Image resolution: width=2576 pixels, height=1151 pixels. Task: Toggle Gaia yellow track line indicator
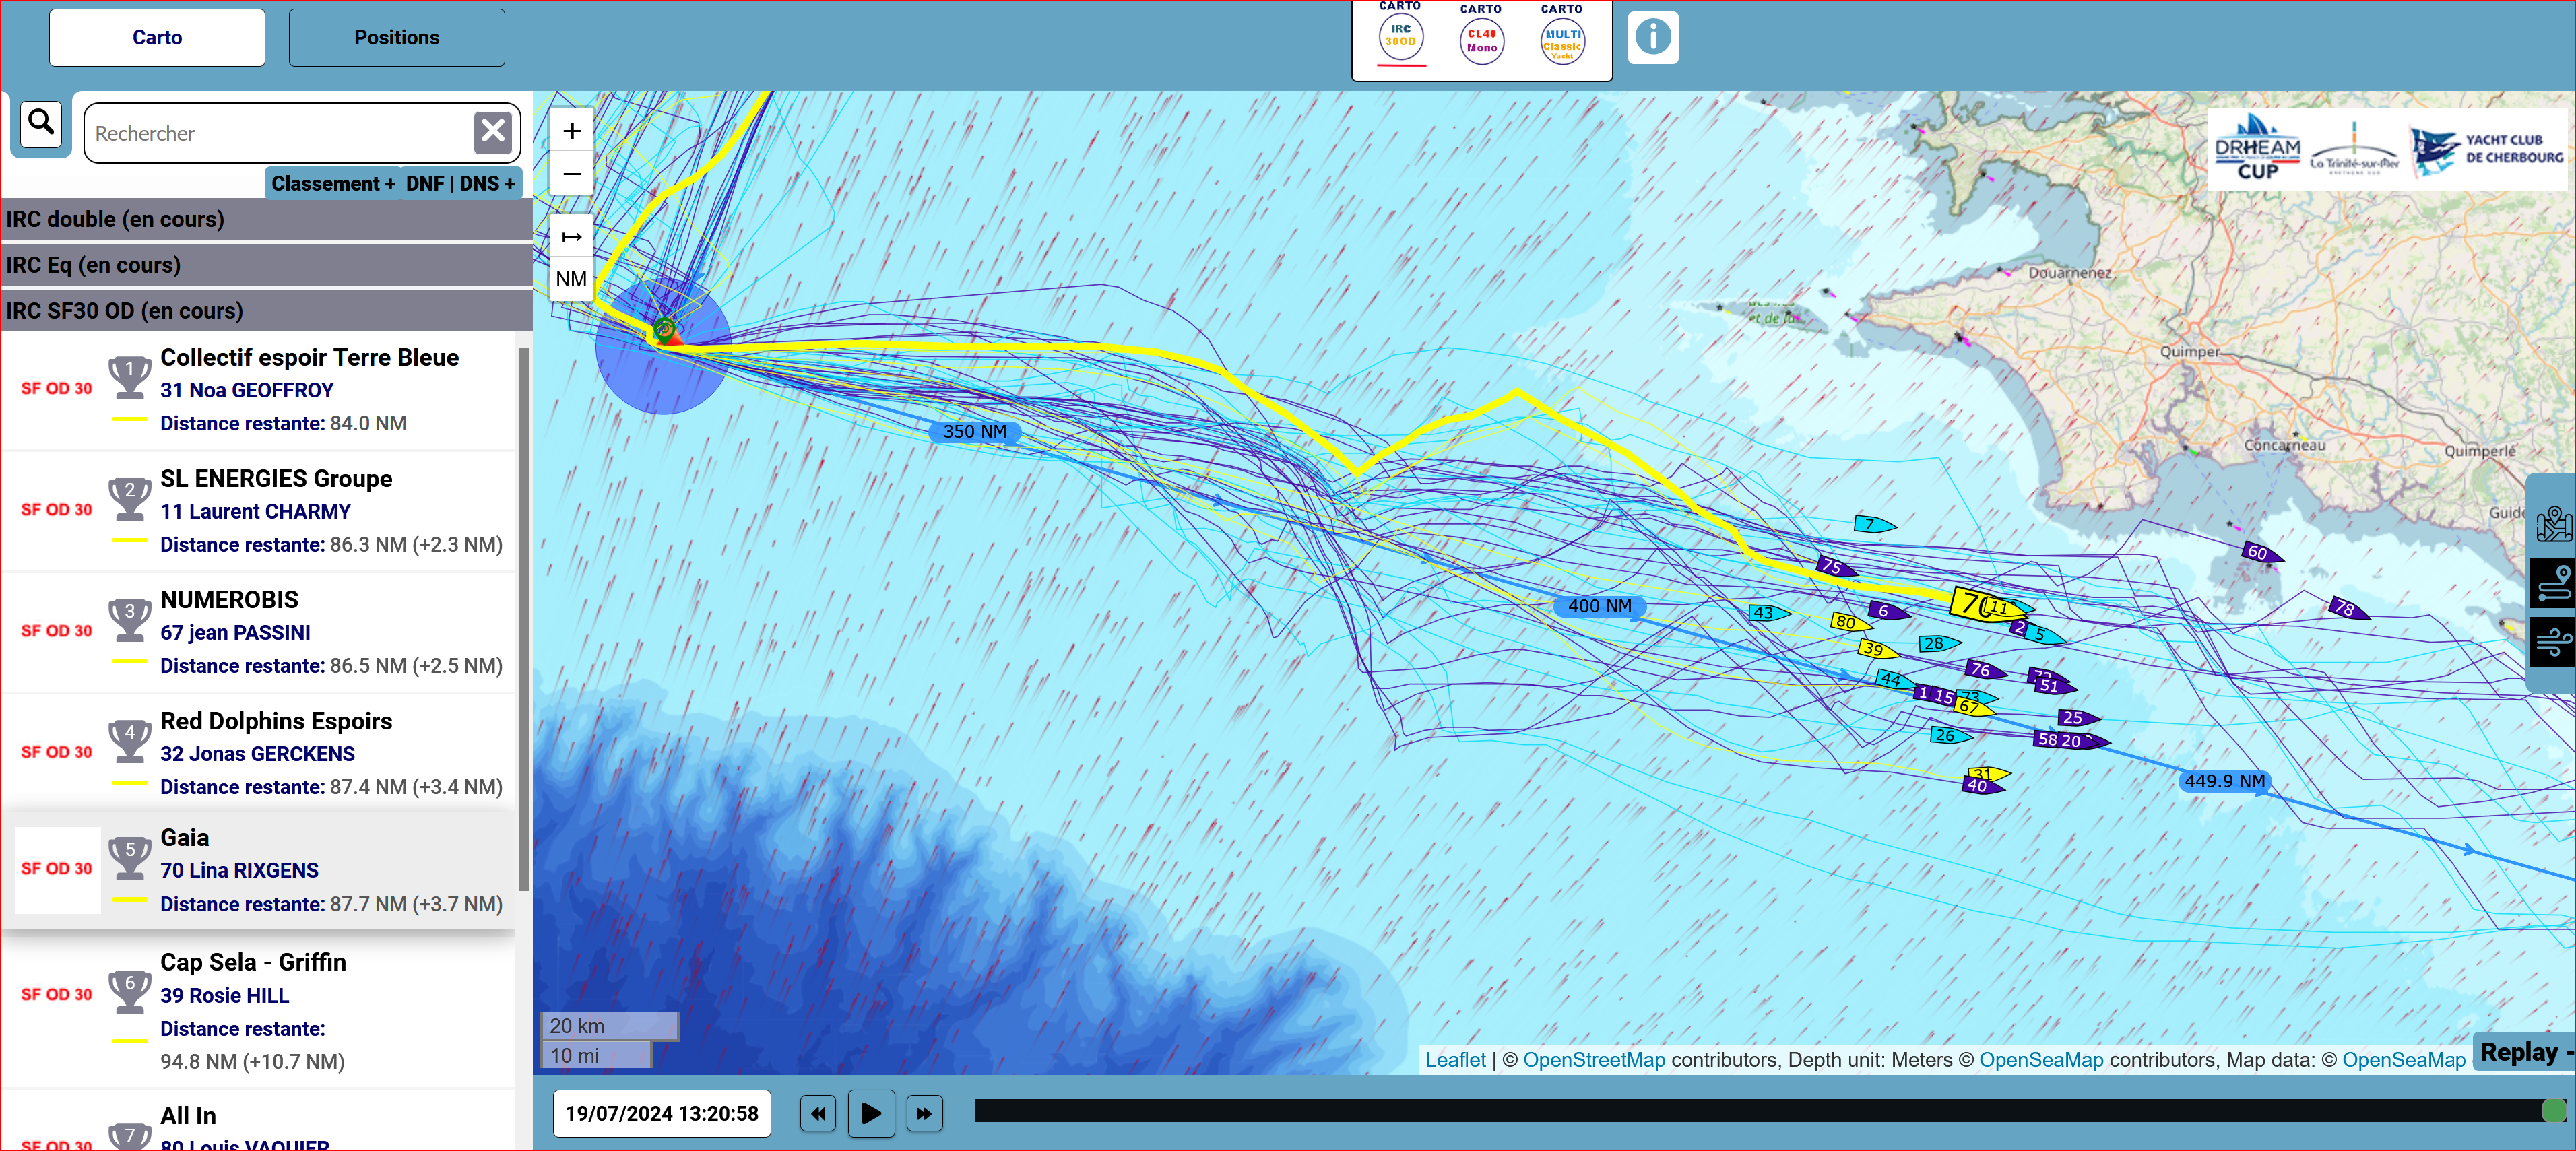point(129,900)
